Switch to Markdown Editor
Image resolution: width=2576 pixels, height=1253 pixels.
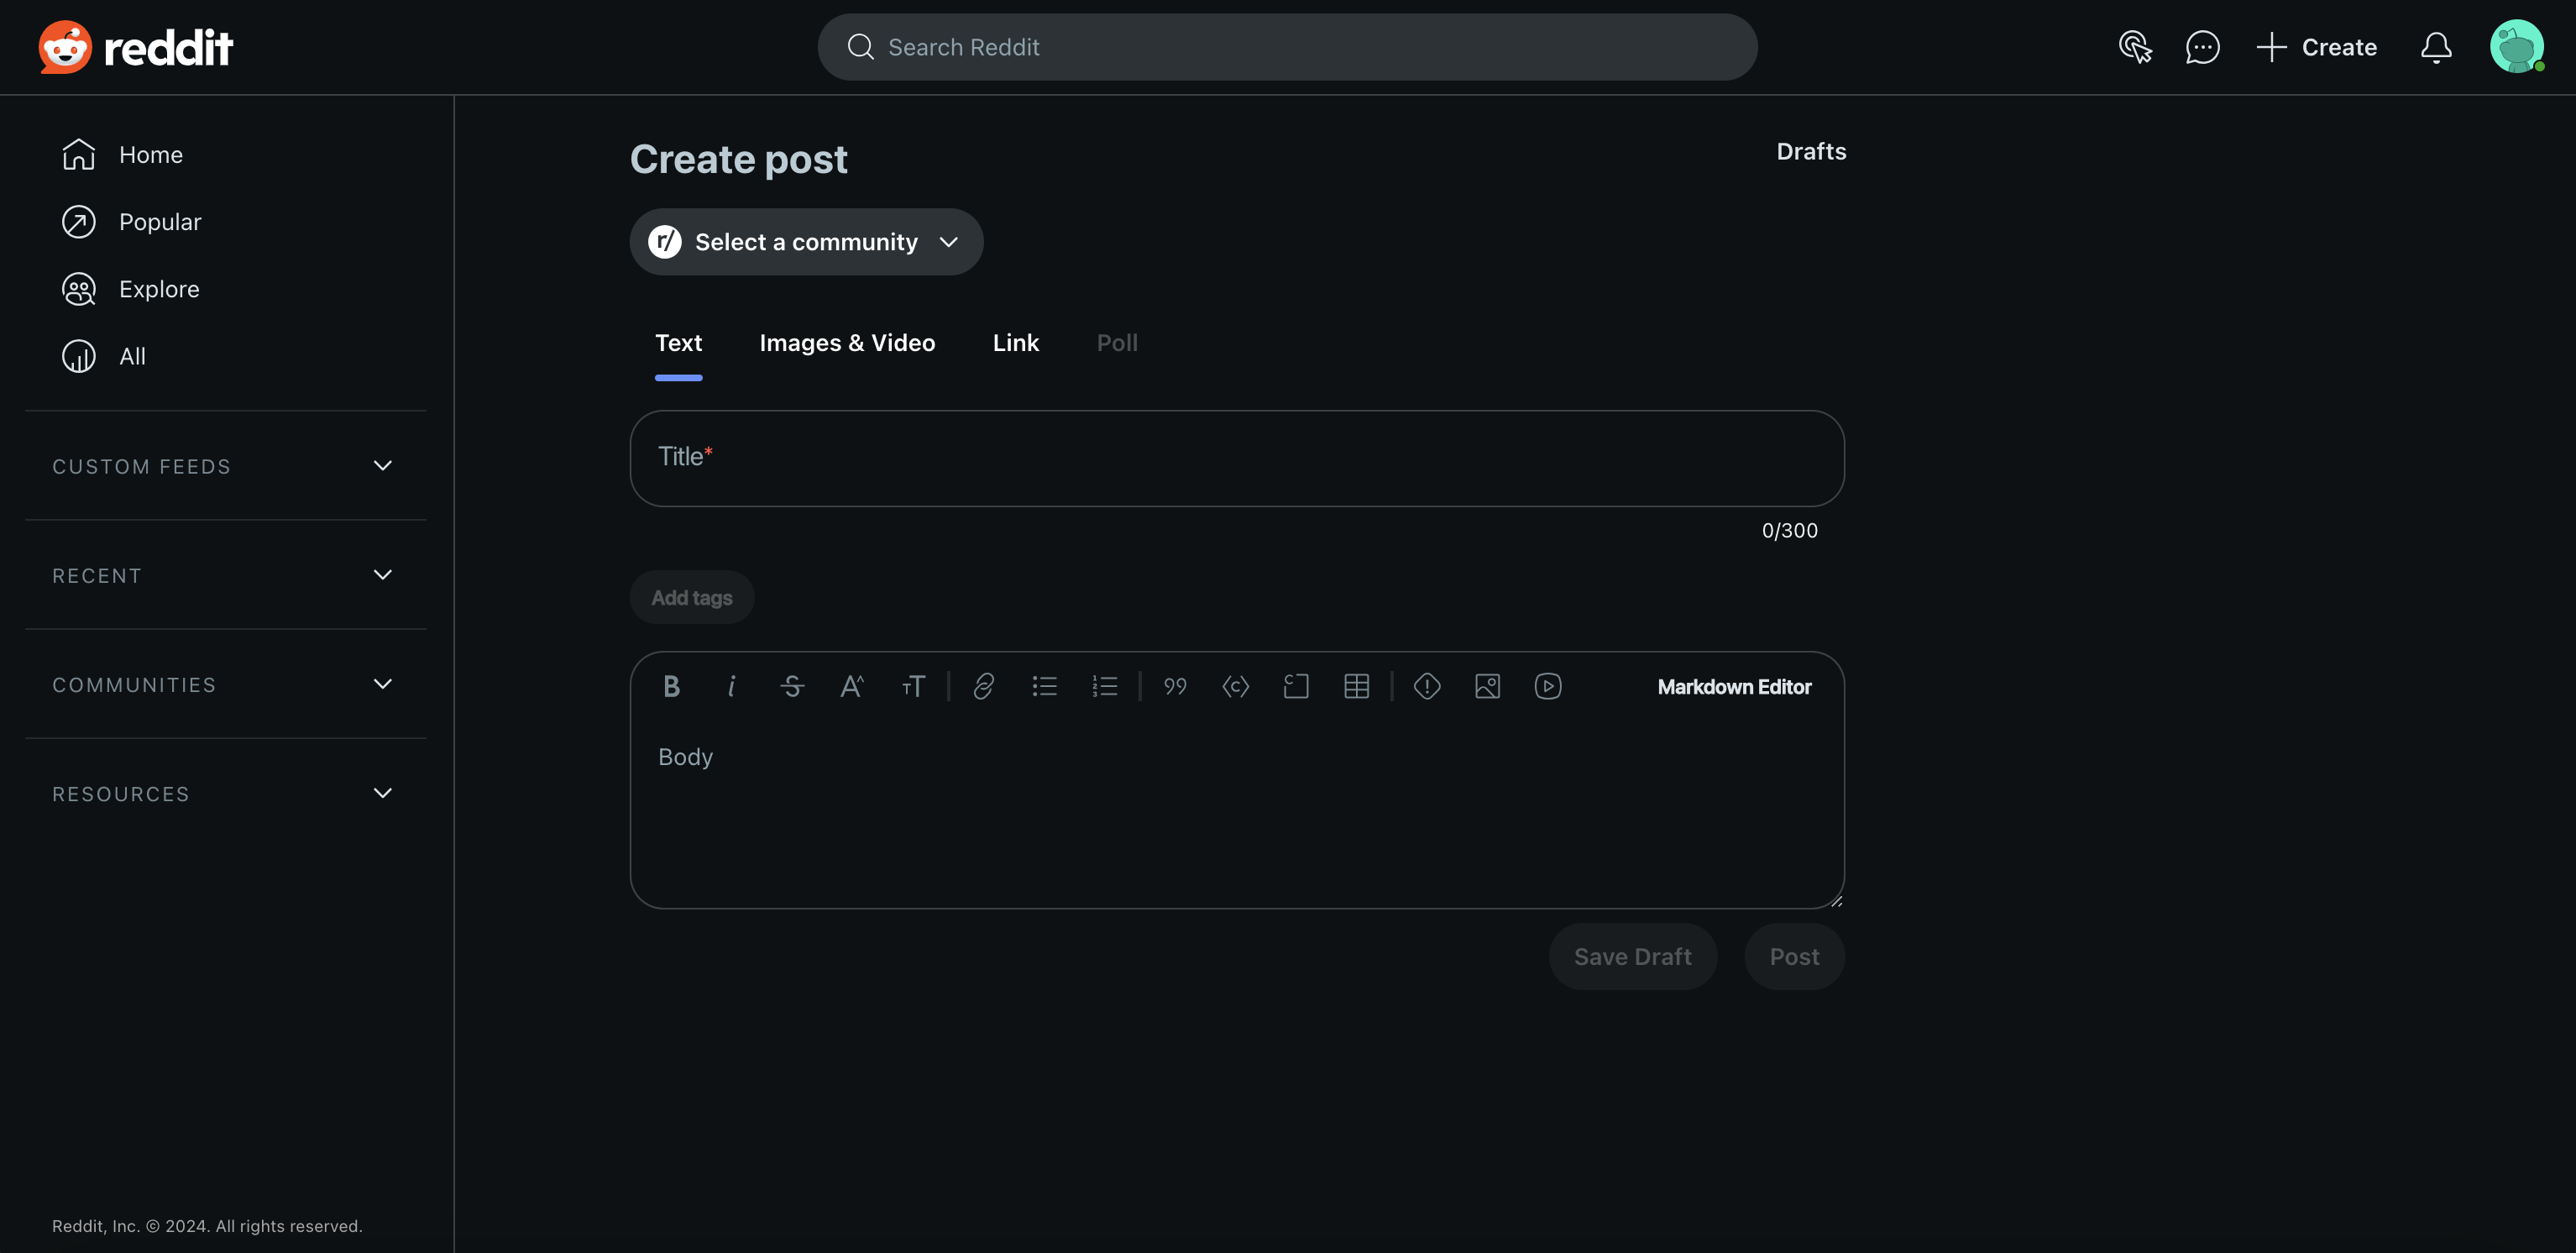coord(1733,687)
